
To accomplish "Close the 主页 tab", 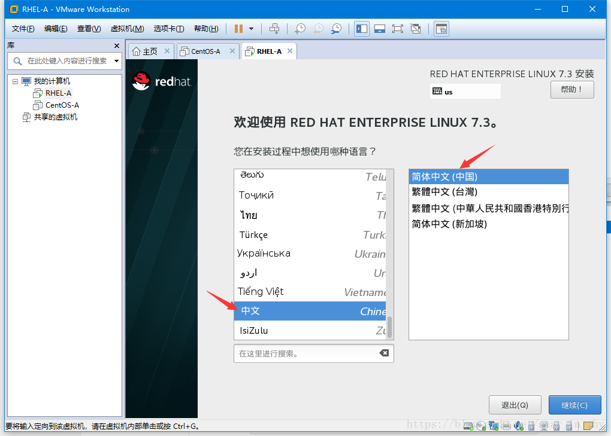I will point(167,51).
